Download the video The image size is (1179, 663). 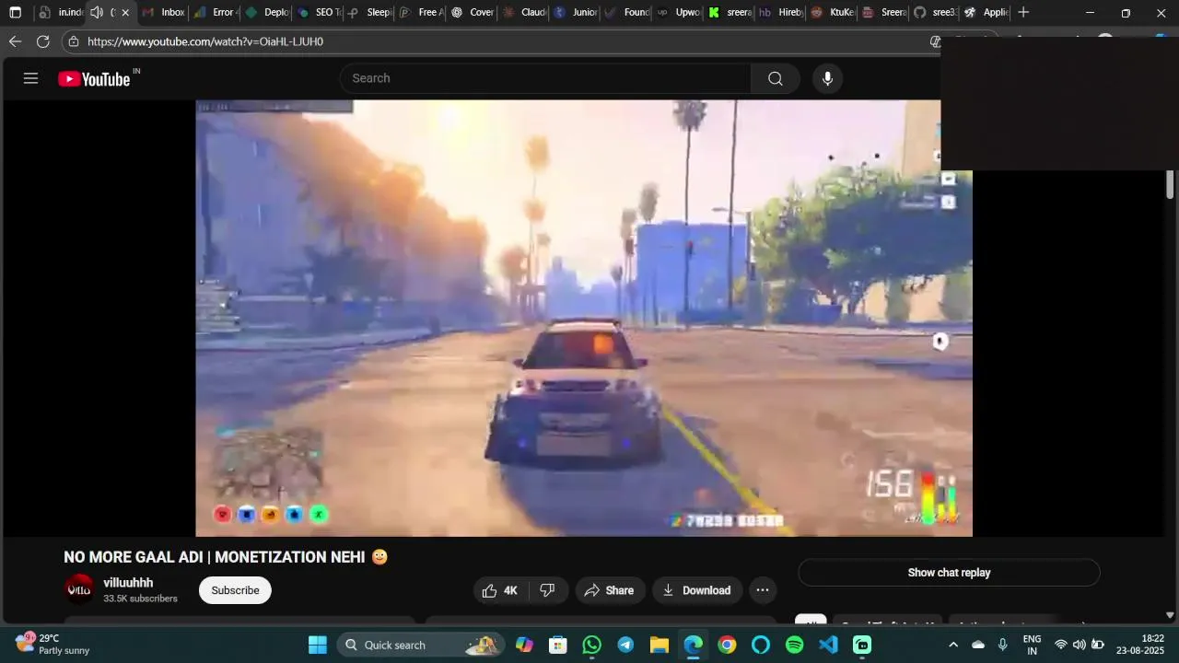click(x=696, y=590)
